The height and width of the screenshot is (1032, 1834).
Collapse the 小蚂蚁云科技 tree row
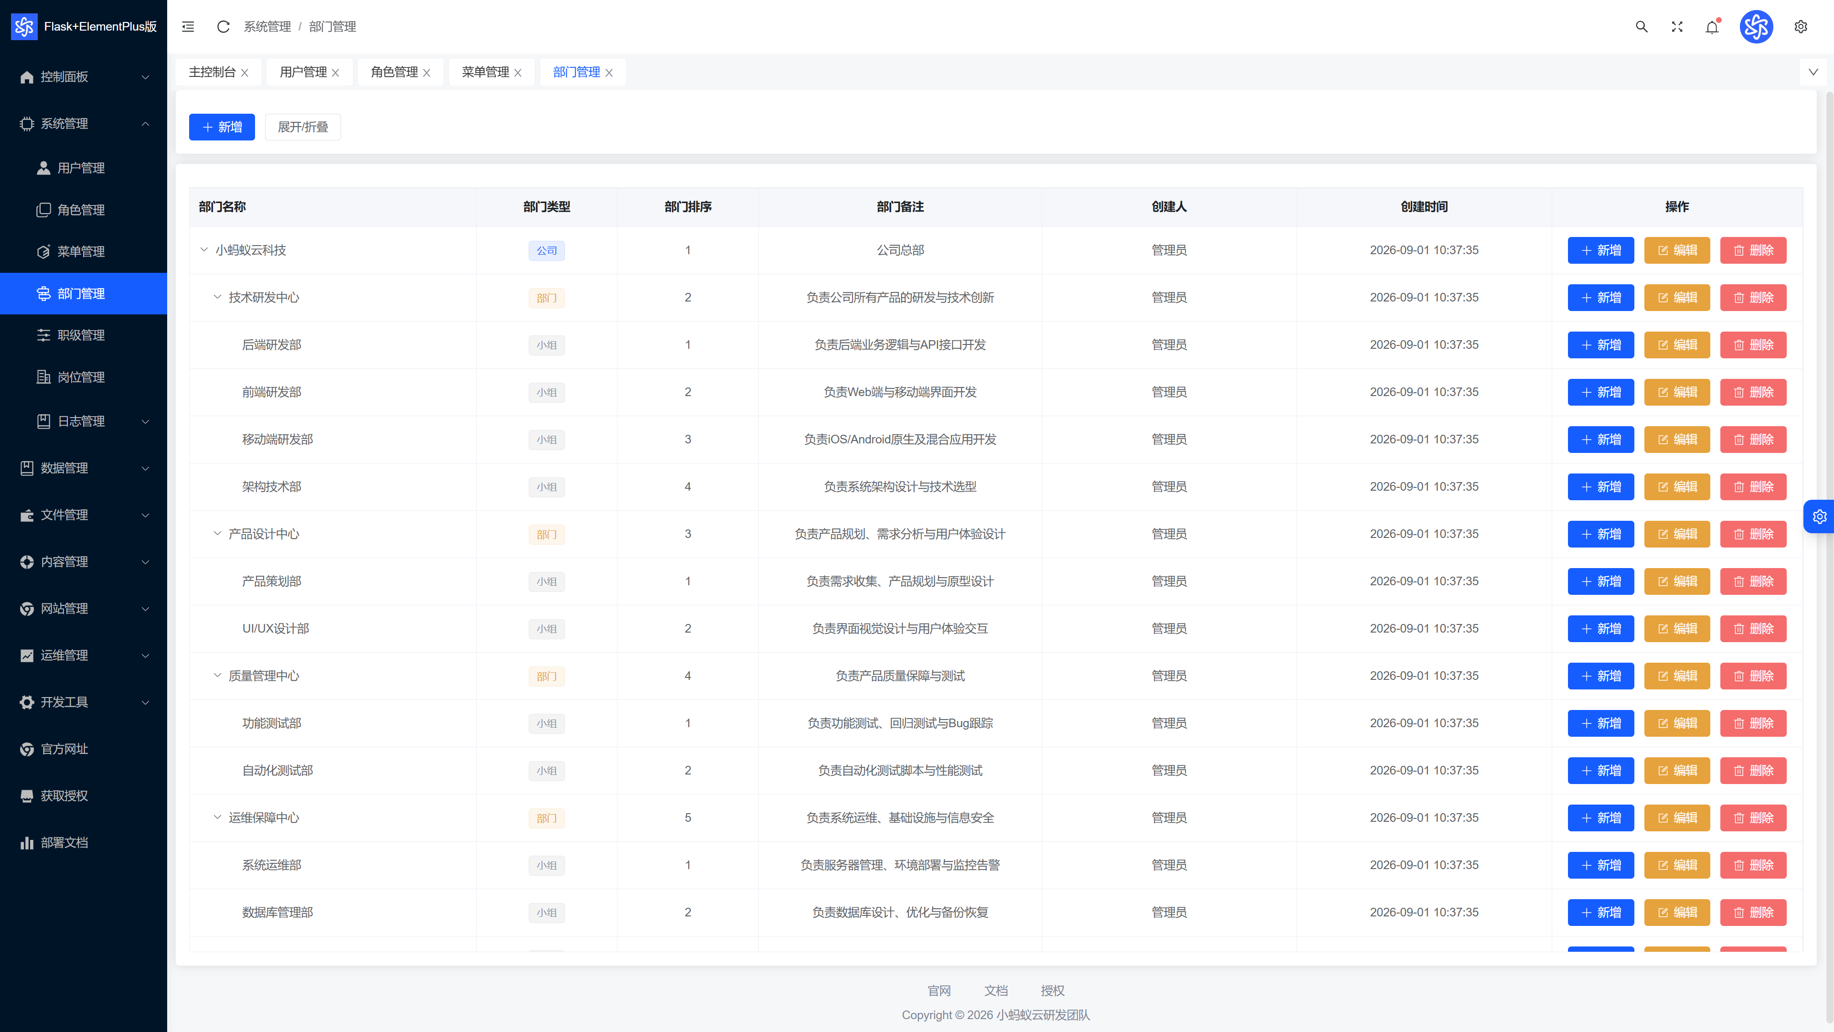(203, 250)
